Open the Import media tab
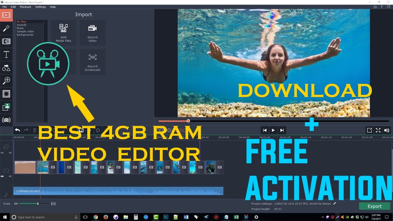The width and height of the screenshot is (393, 221). click(x=6, y=15)
